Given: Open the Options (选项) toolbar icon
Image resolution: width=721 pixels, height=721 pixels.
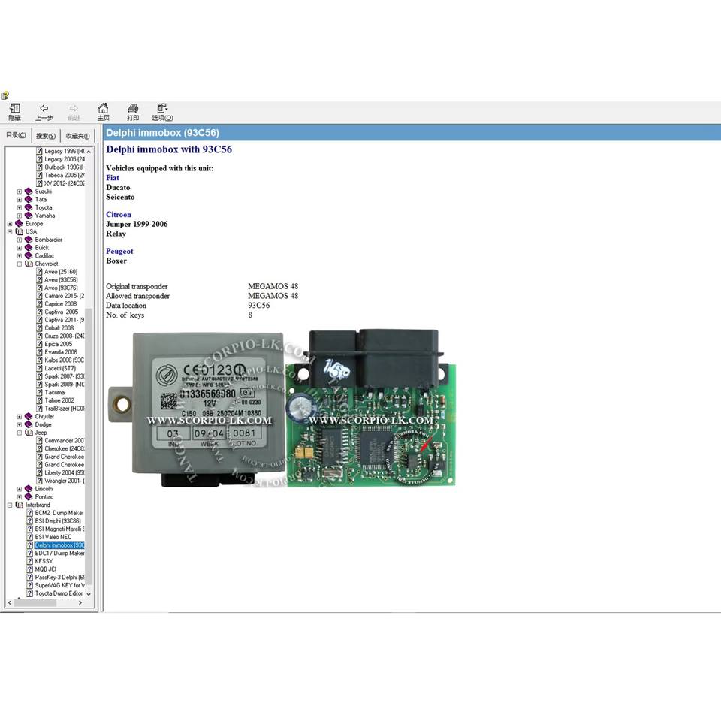Looking at the screenshot, I should pyautogui.click(x=162, y=109).
